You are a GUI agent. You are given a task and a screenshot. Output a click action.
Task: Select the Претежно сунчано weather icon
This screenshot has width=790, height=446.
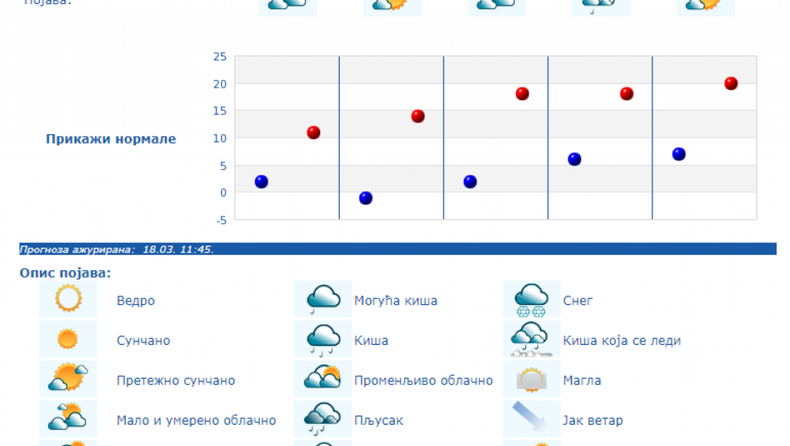[68, 380]
